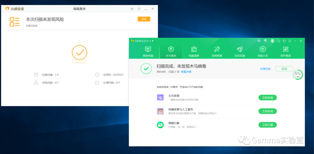The width and height of the screenshot is (314, 154).
Task: Minimize the 360安全卫士 window
Action: pos(295,41)
